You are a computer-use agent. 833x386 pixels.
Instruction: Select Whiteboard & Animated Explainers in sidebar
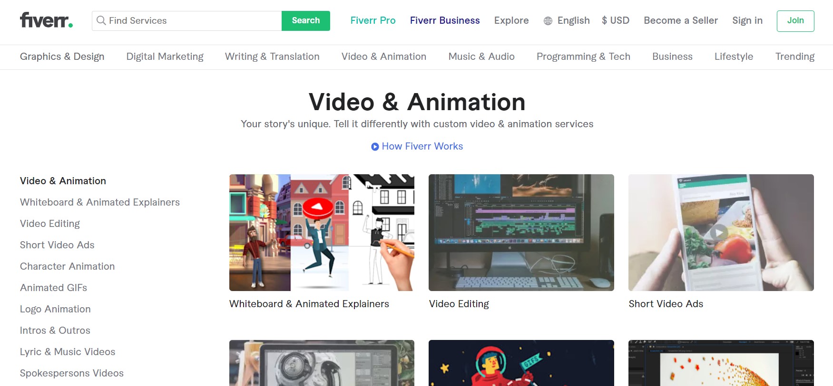[100, 202]
